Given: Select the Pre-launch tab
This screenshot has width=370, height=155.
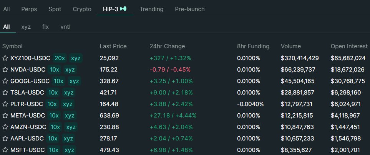Looking at the screenshot, I should click(x=189, y=9).
